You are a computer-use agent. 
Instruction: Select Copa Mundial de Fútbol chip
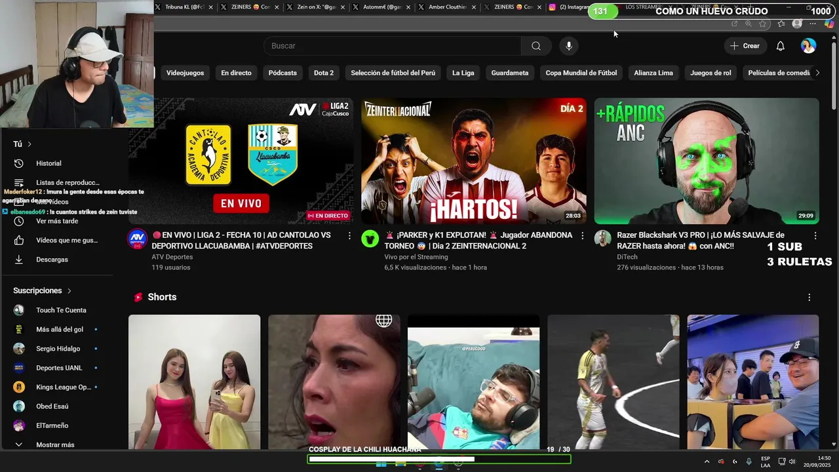tap(581, 73)
